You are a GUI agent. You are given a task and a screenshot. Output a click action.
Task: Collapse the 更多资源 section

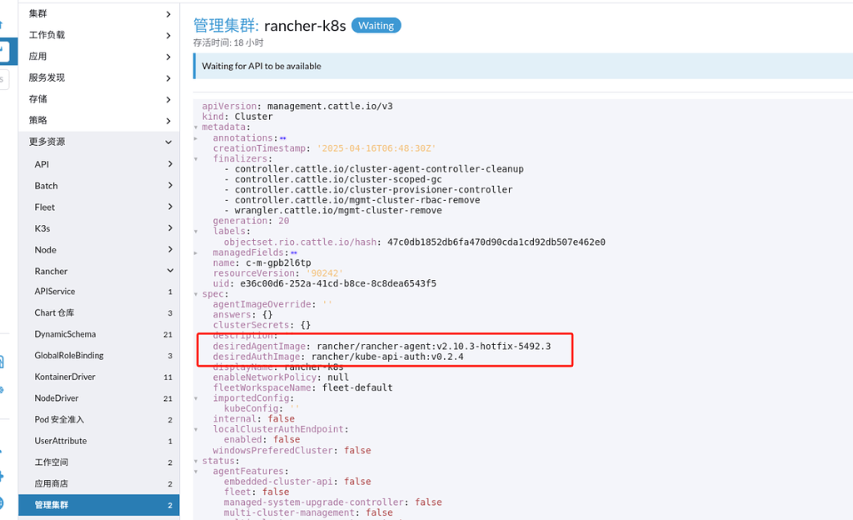coord(98,142)
